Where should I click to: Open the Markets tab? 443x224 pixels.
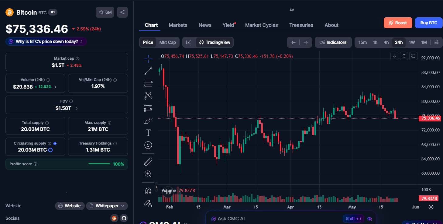[x=178, y=25]
